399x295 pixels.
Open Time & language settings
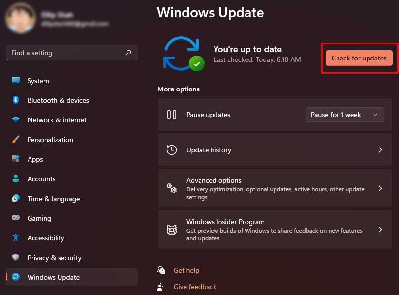pos(72,198)
